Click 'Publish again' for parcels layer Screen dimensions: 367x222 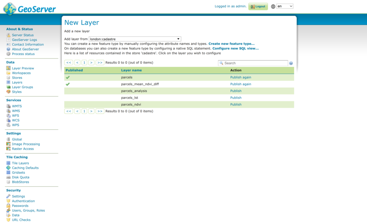click(x=240, y=77)
